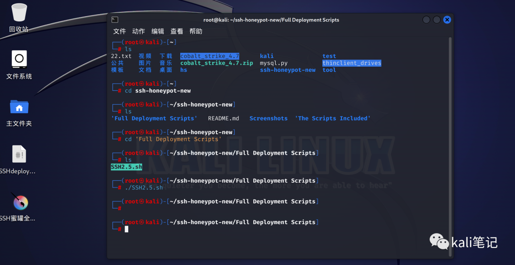This screenshot has width=515, height=265.
Task: Click the Screenshots directory name
Action: click(268, 118)
